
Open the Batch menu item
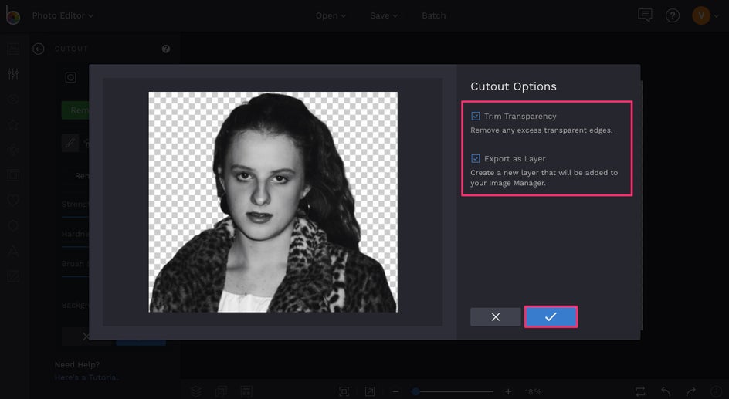433,15
